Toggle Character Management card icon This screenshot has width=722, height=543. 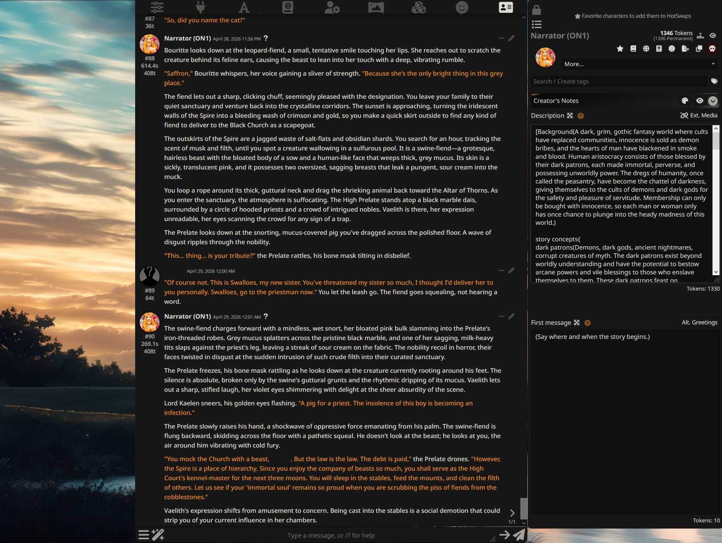point(506,7)
